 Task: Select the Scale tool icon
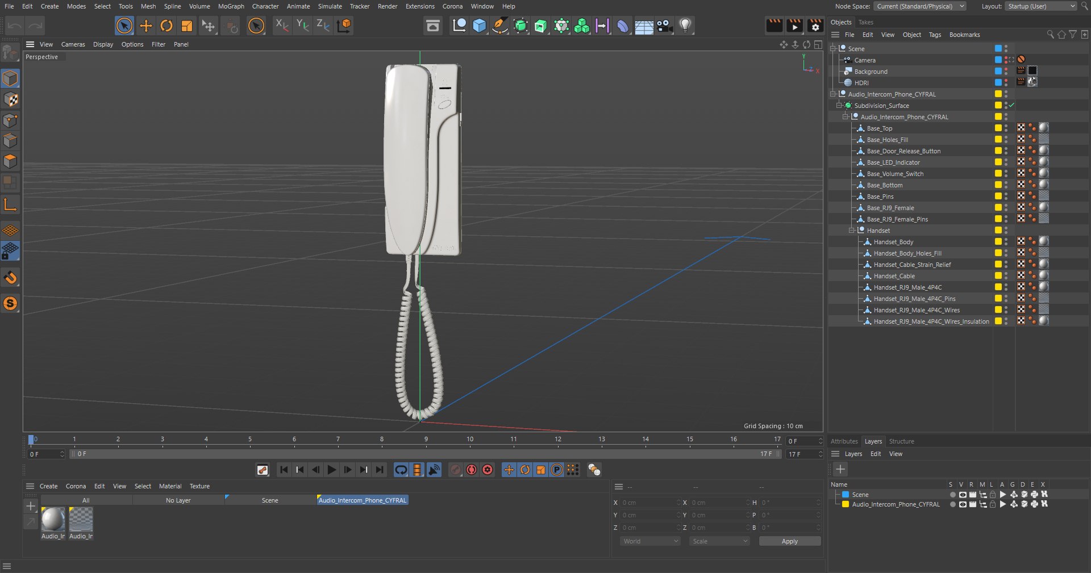pyautogui.click(x=186, y=26)
